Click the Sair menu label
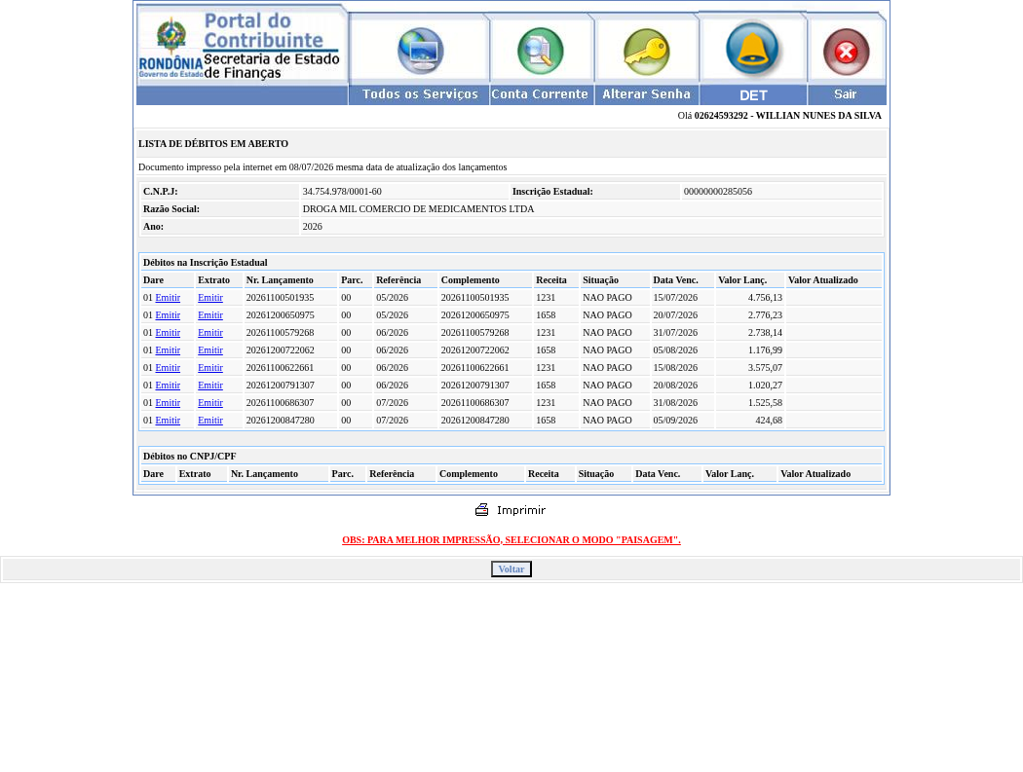Image resolution: width=1023 pixels, height=772 pixels. 846,94
